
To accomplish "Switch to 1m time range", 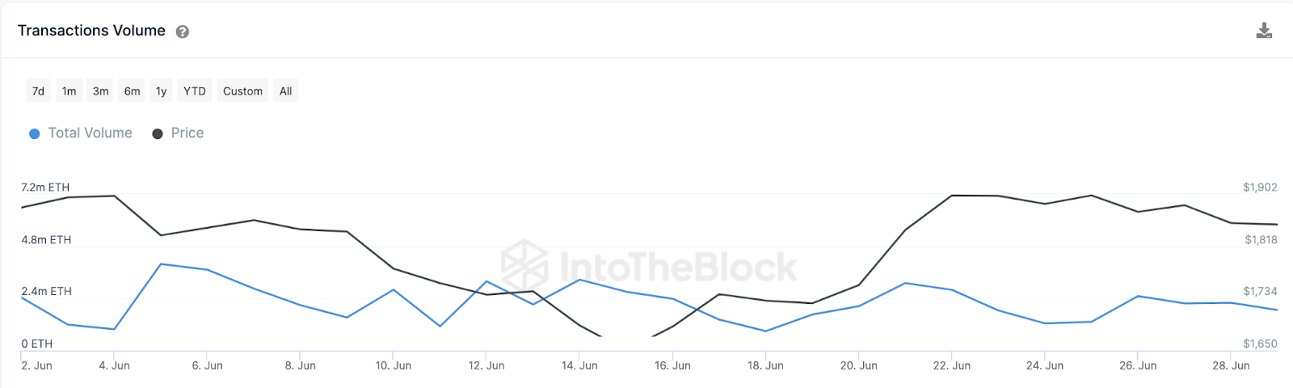I will (69, 91).
